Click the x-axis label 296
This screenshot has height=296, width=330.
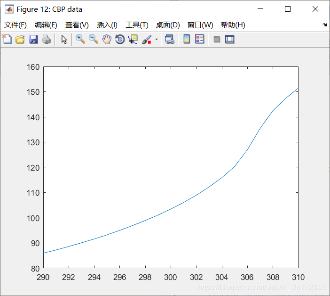click(119, 277)
